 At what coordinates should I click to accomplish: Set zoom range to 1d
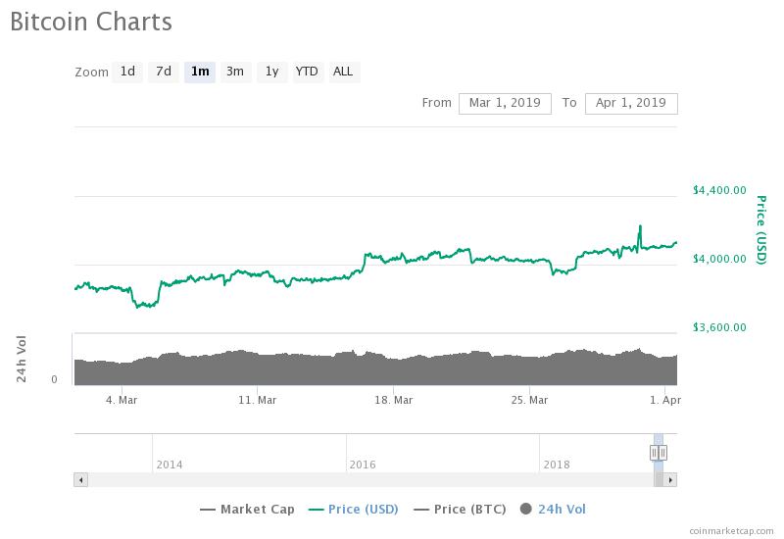coord(127,72)
